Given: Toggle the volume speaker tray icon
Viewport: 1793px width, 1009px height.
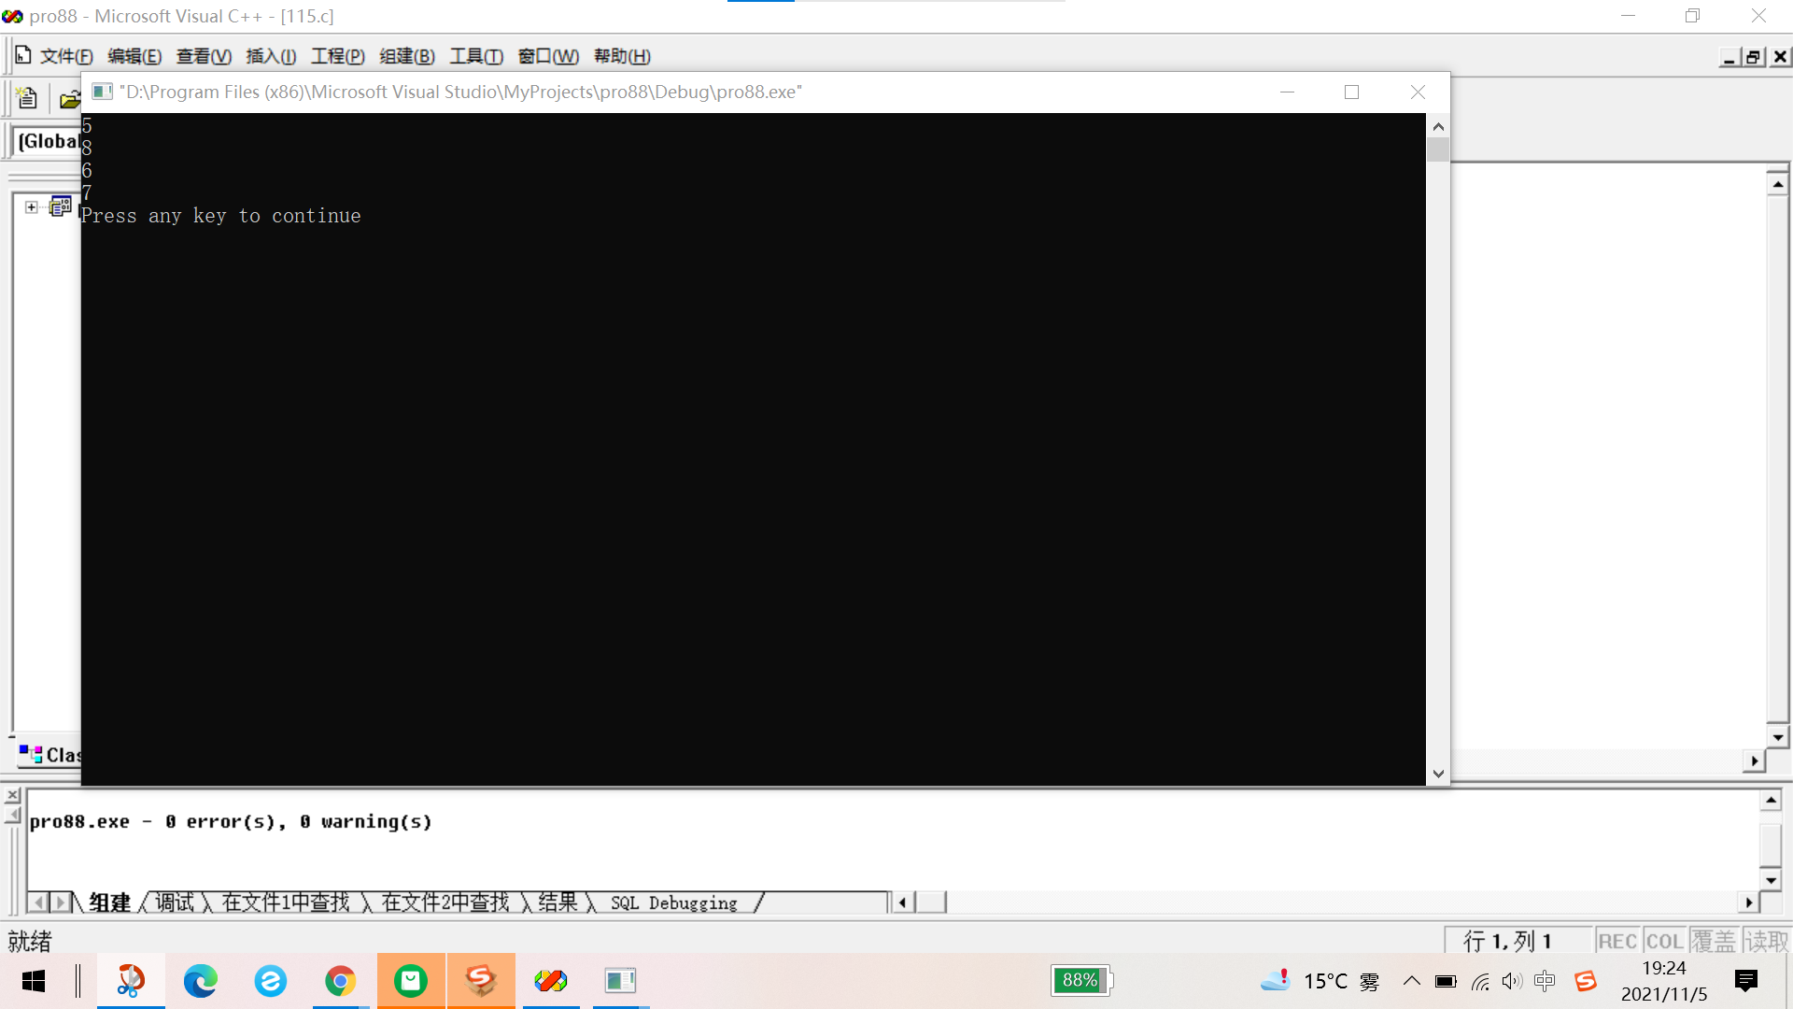Looking at the screenshot, I should [x=1512, y=981].
